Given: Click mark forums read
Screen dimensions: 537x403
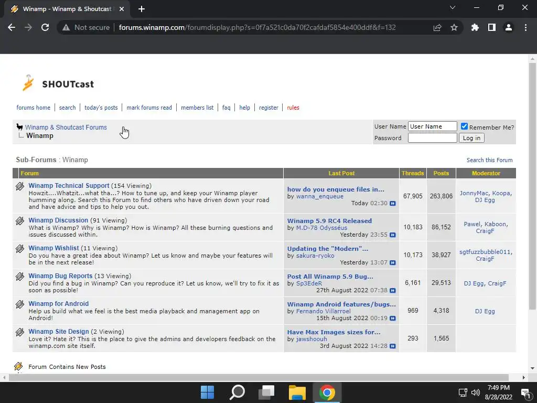Looking at the screenshot, I should click(149, 108).
